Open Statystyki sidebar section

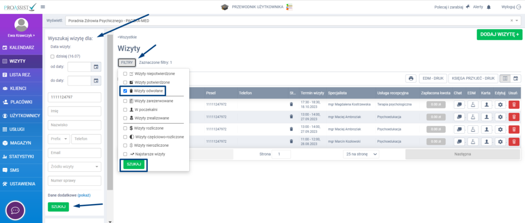(x=21, y=156)
